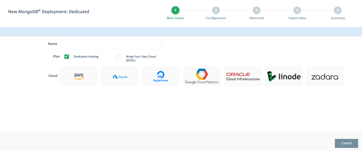
Task: Jump to step 2 Configuration
Action: point(216,10)
